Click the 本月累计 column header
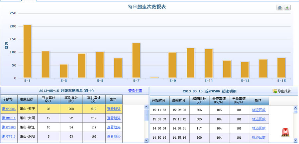Image resolution: width=299 pixels, height=144 pixels. coord(94,99)
